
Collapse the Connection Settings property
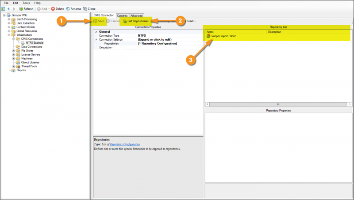(96, 39)
